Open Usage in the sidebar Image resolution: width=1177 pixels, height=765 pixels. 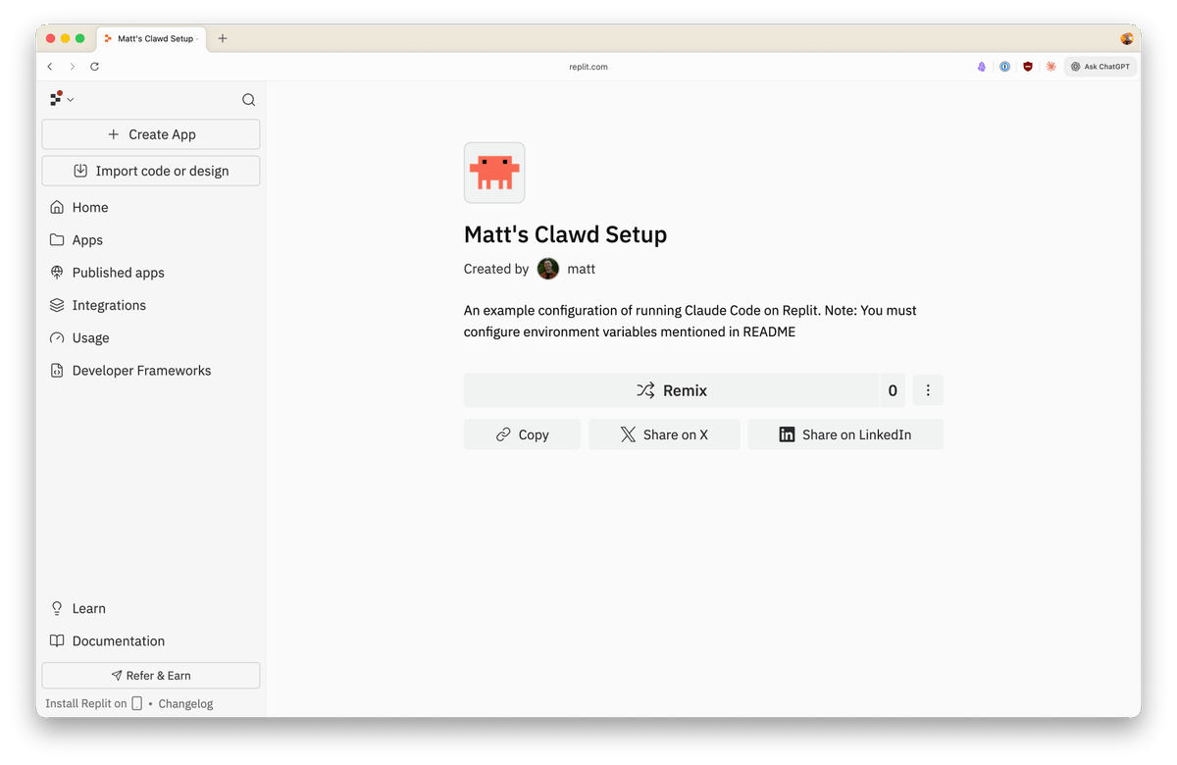click(x=151, y=337)
